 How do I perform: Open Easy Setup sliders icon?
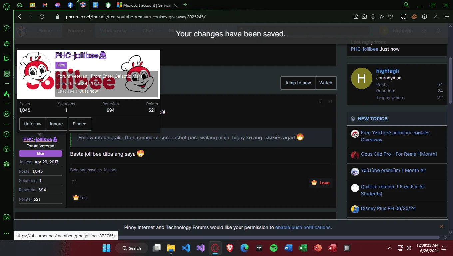(x=447, y=17)
